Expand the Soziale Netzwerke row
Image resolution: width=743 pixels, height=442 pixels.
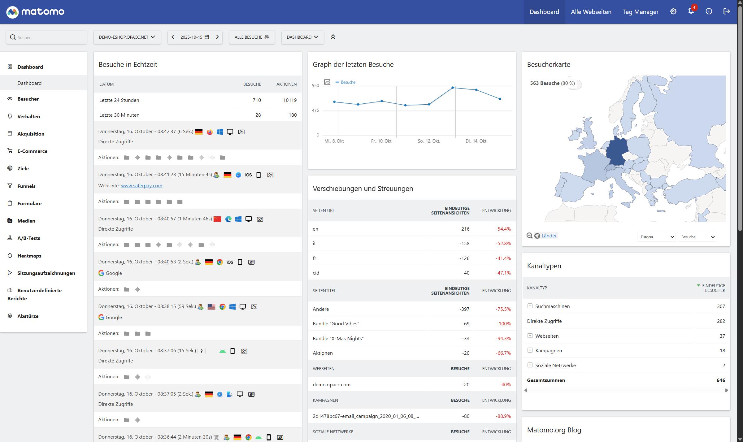[x=530, y=365]
